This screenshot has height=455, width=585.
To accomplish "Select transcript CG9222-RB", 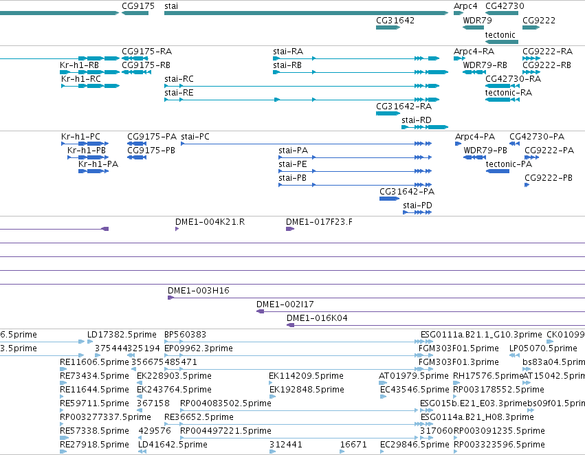I will 531,72.
